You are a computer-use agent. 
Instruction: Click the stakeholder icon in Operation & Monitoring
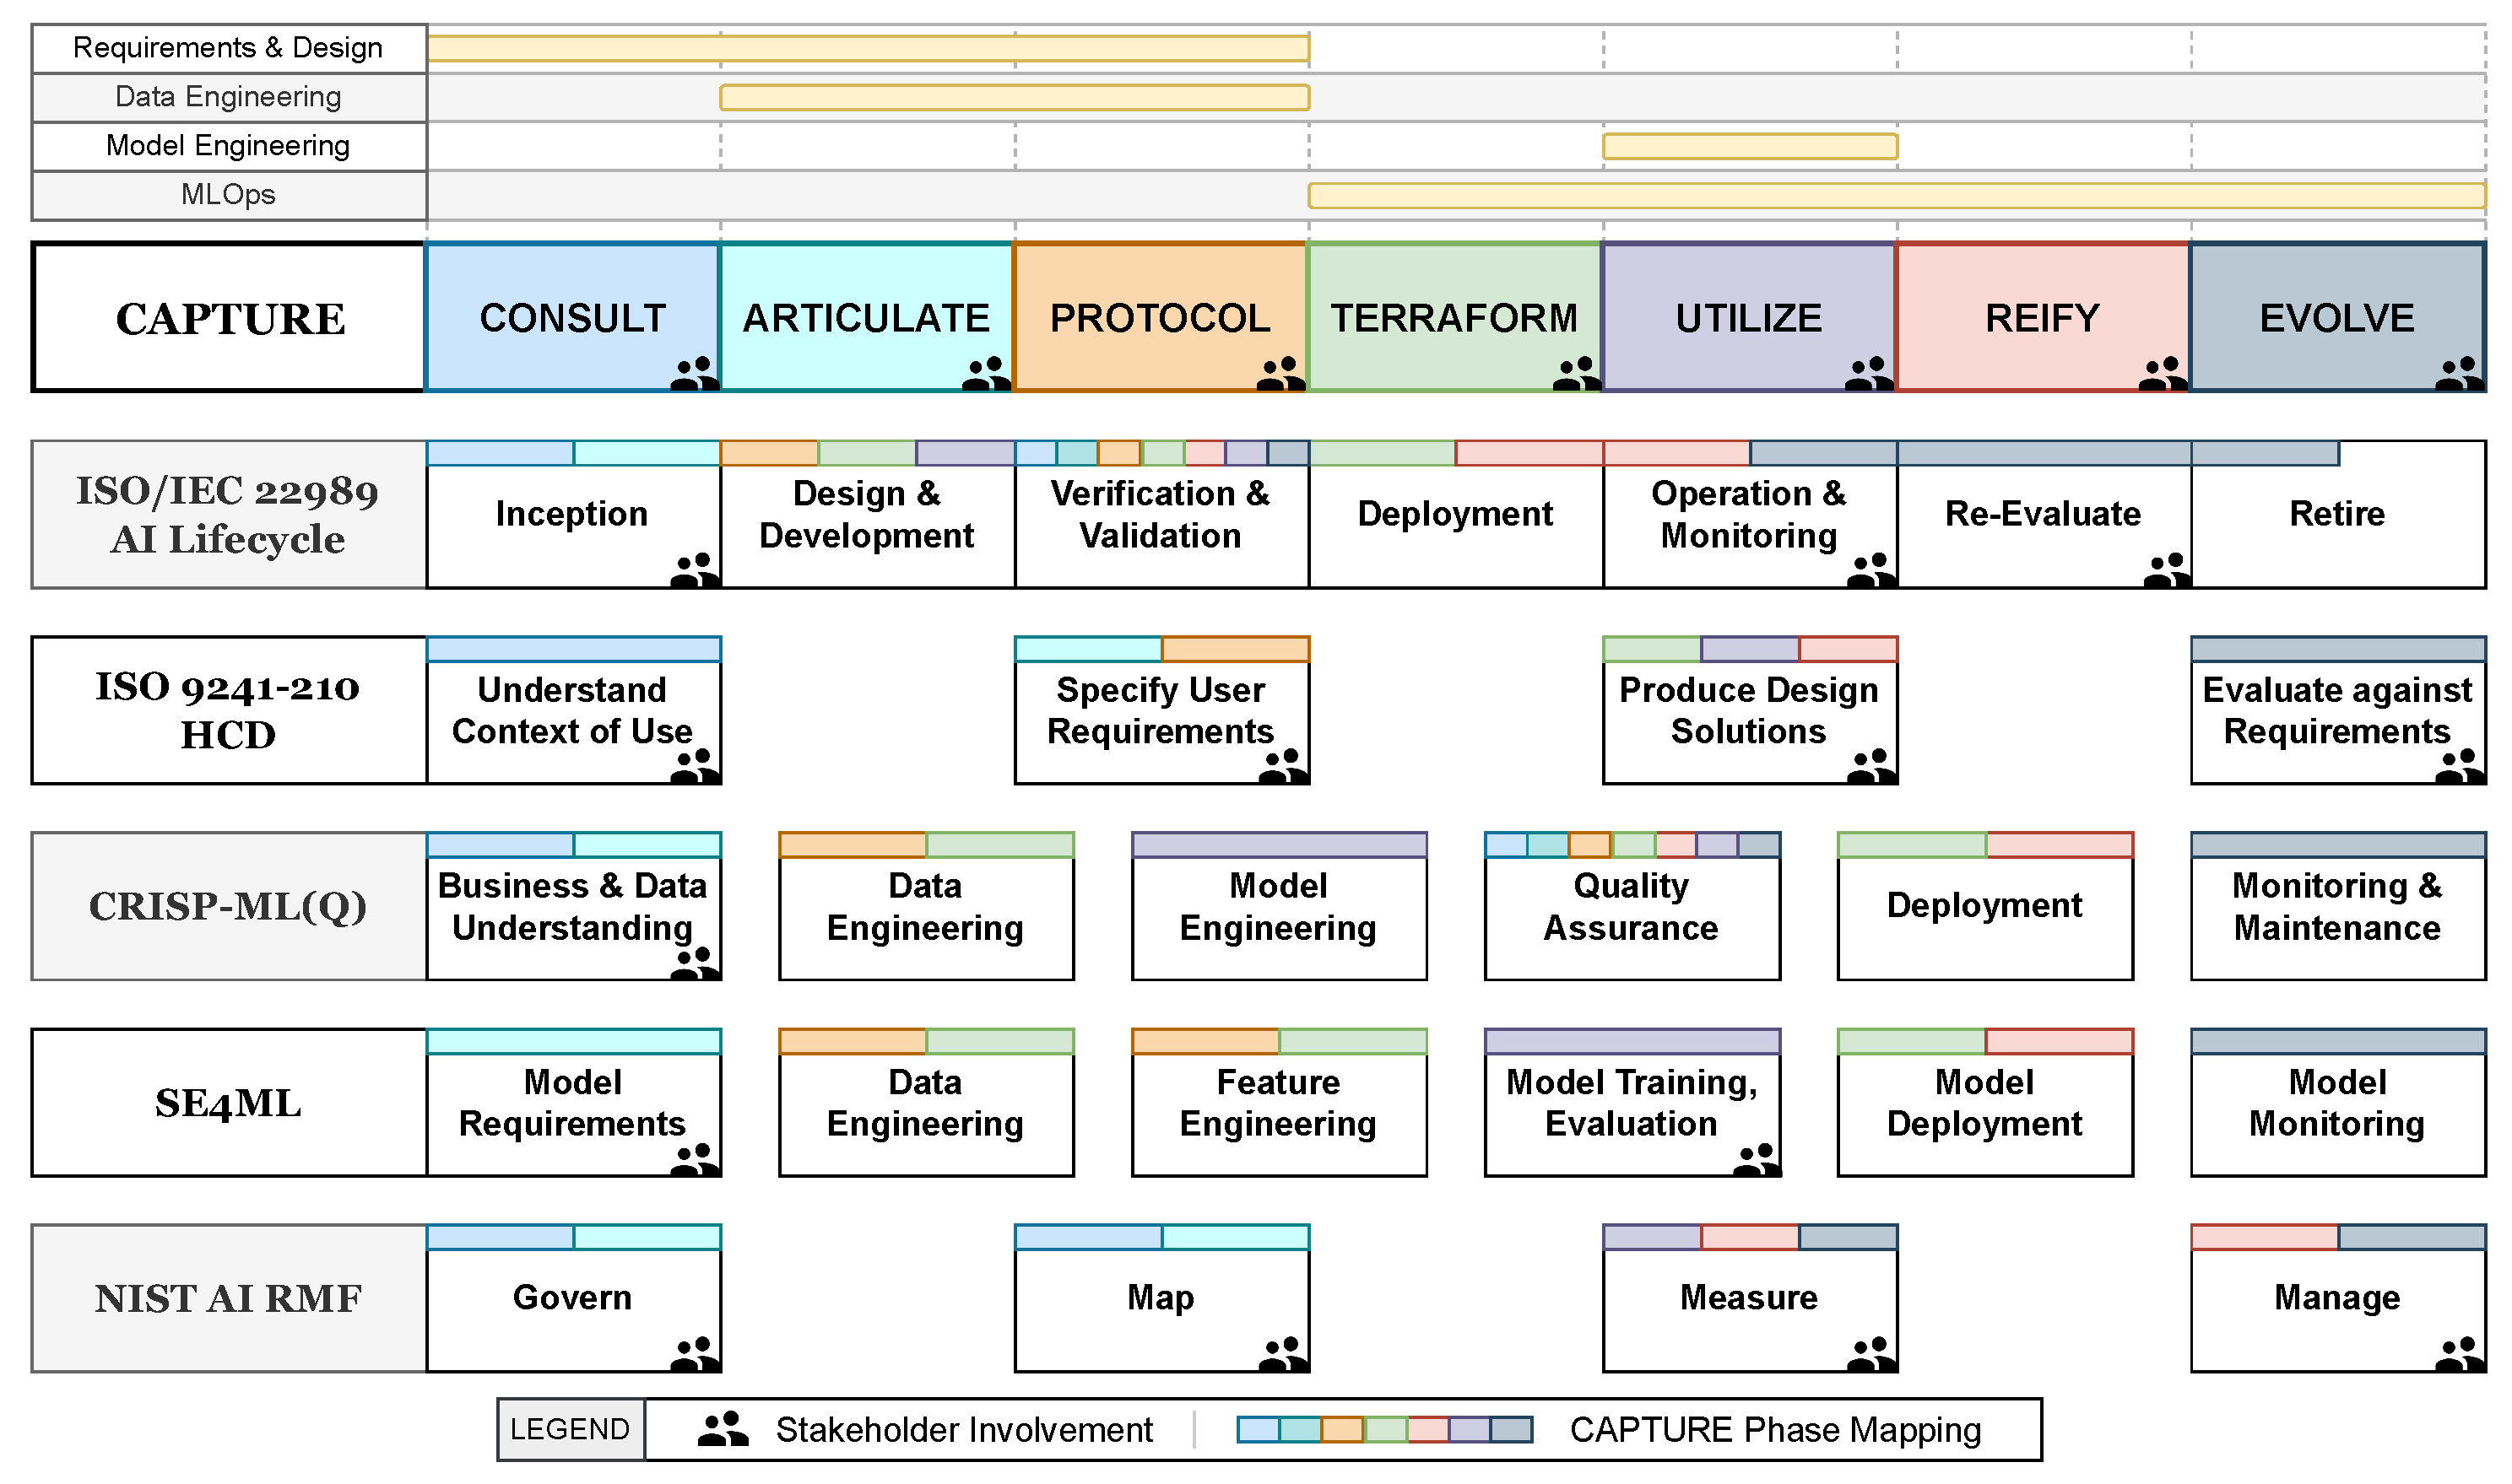pyautogui.click(x=1870, y=570)
